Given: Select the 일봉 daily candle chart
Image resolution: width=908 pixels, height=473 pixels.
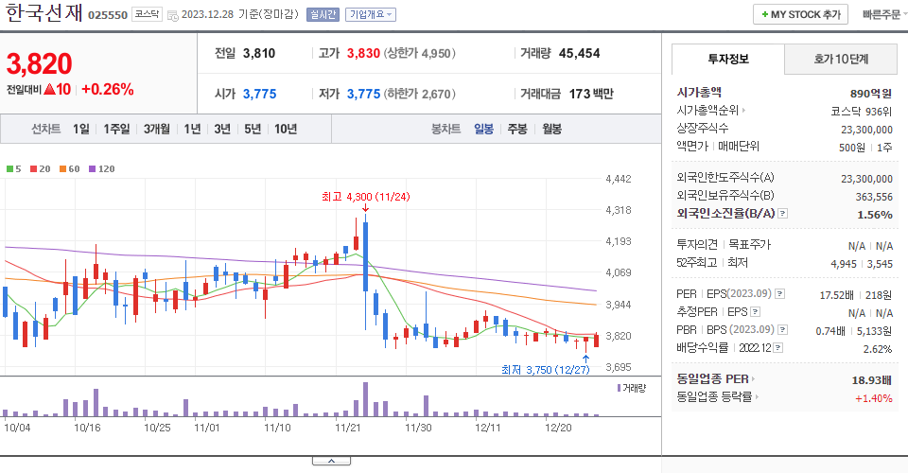Looking at the screenshot, I should tap(483, 129).
